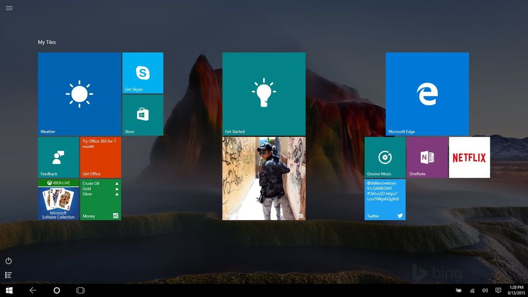The width and height of the screenshot is (528, 297).
Task: Launch OneNote from its tile
Action: coord(427,156)
